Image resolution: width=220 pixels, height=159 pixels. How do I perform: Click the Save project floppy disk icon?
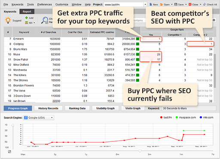pos(176,4)
